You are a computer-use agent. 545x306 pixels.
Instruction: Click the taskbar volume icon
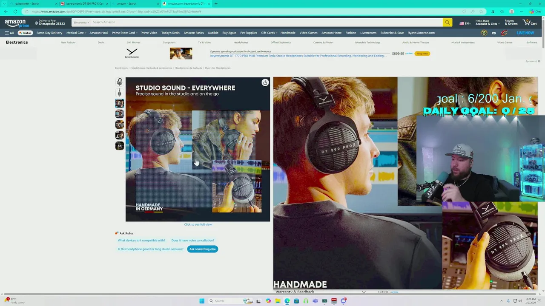[520, 301]
